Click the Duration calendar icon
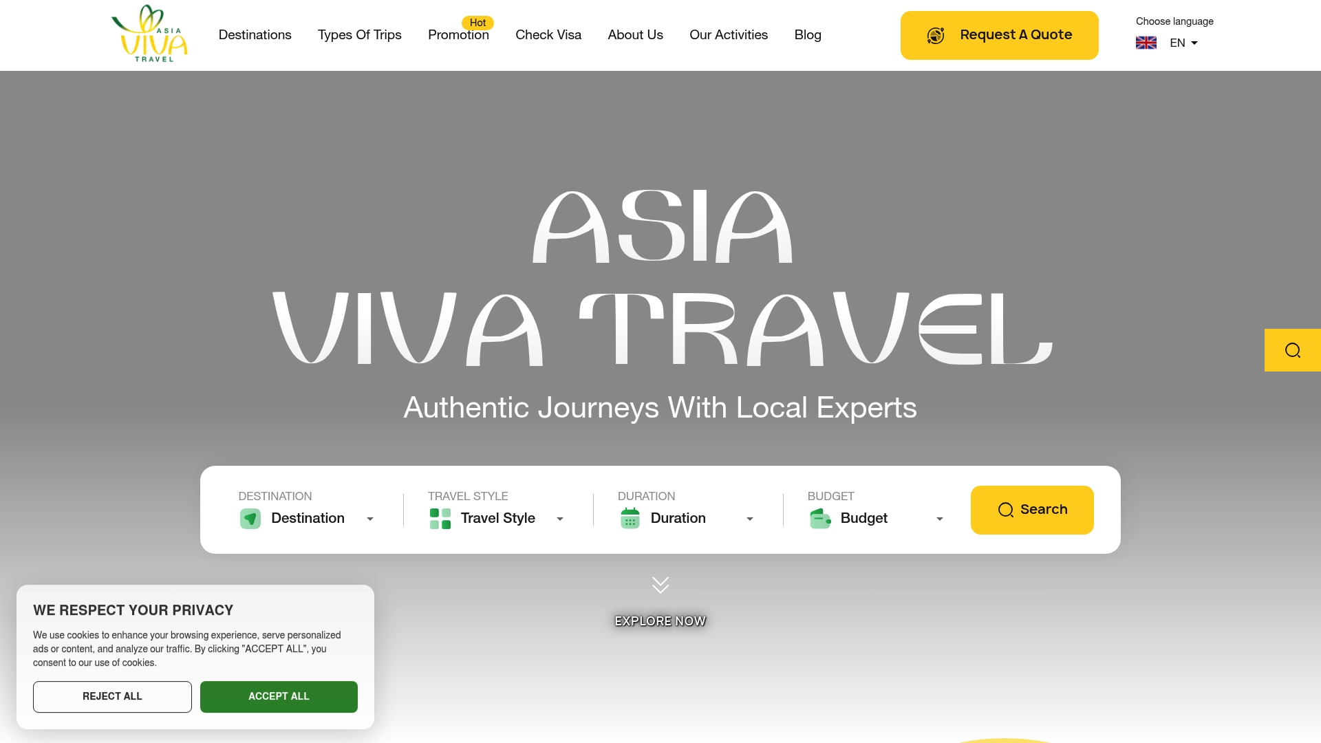 [x=630, y=518]
